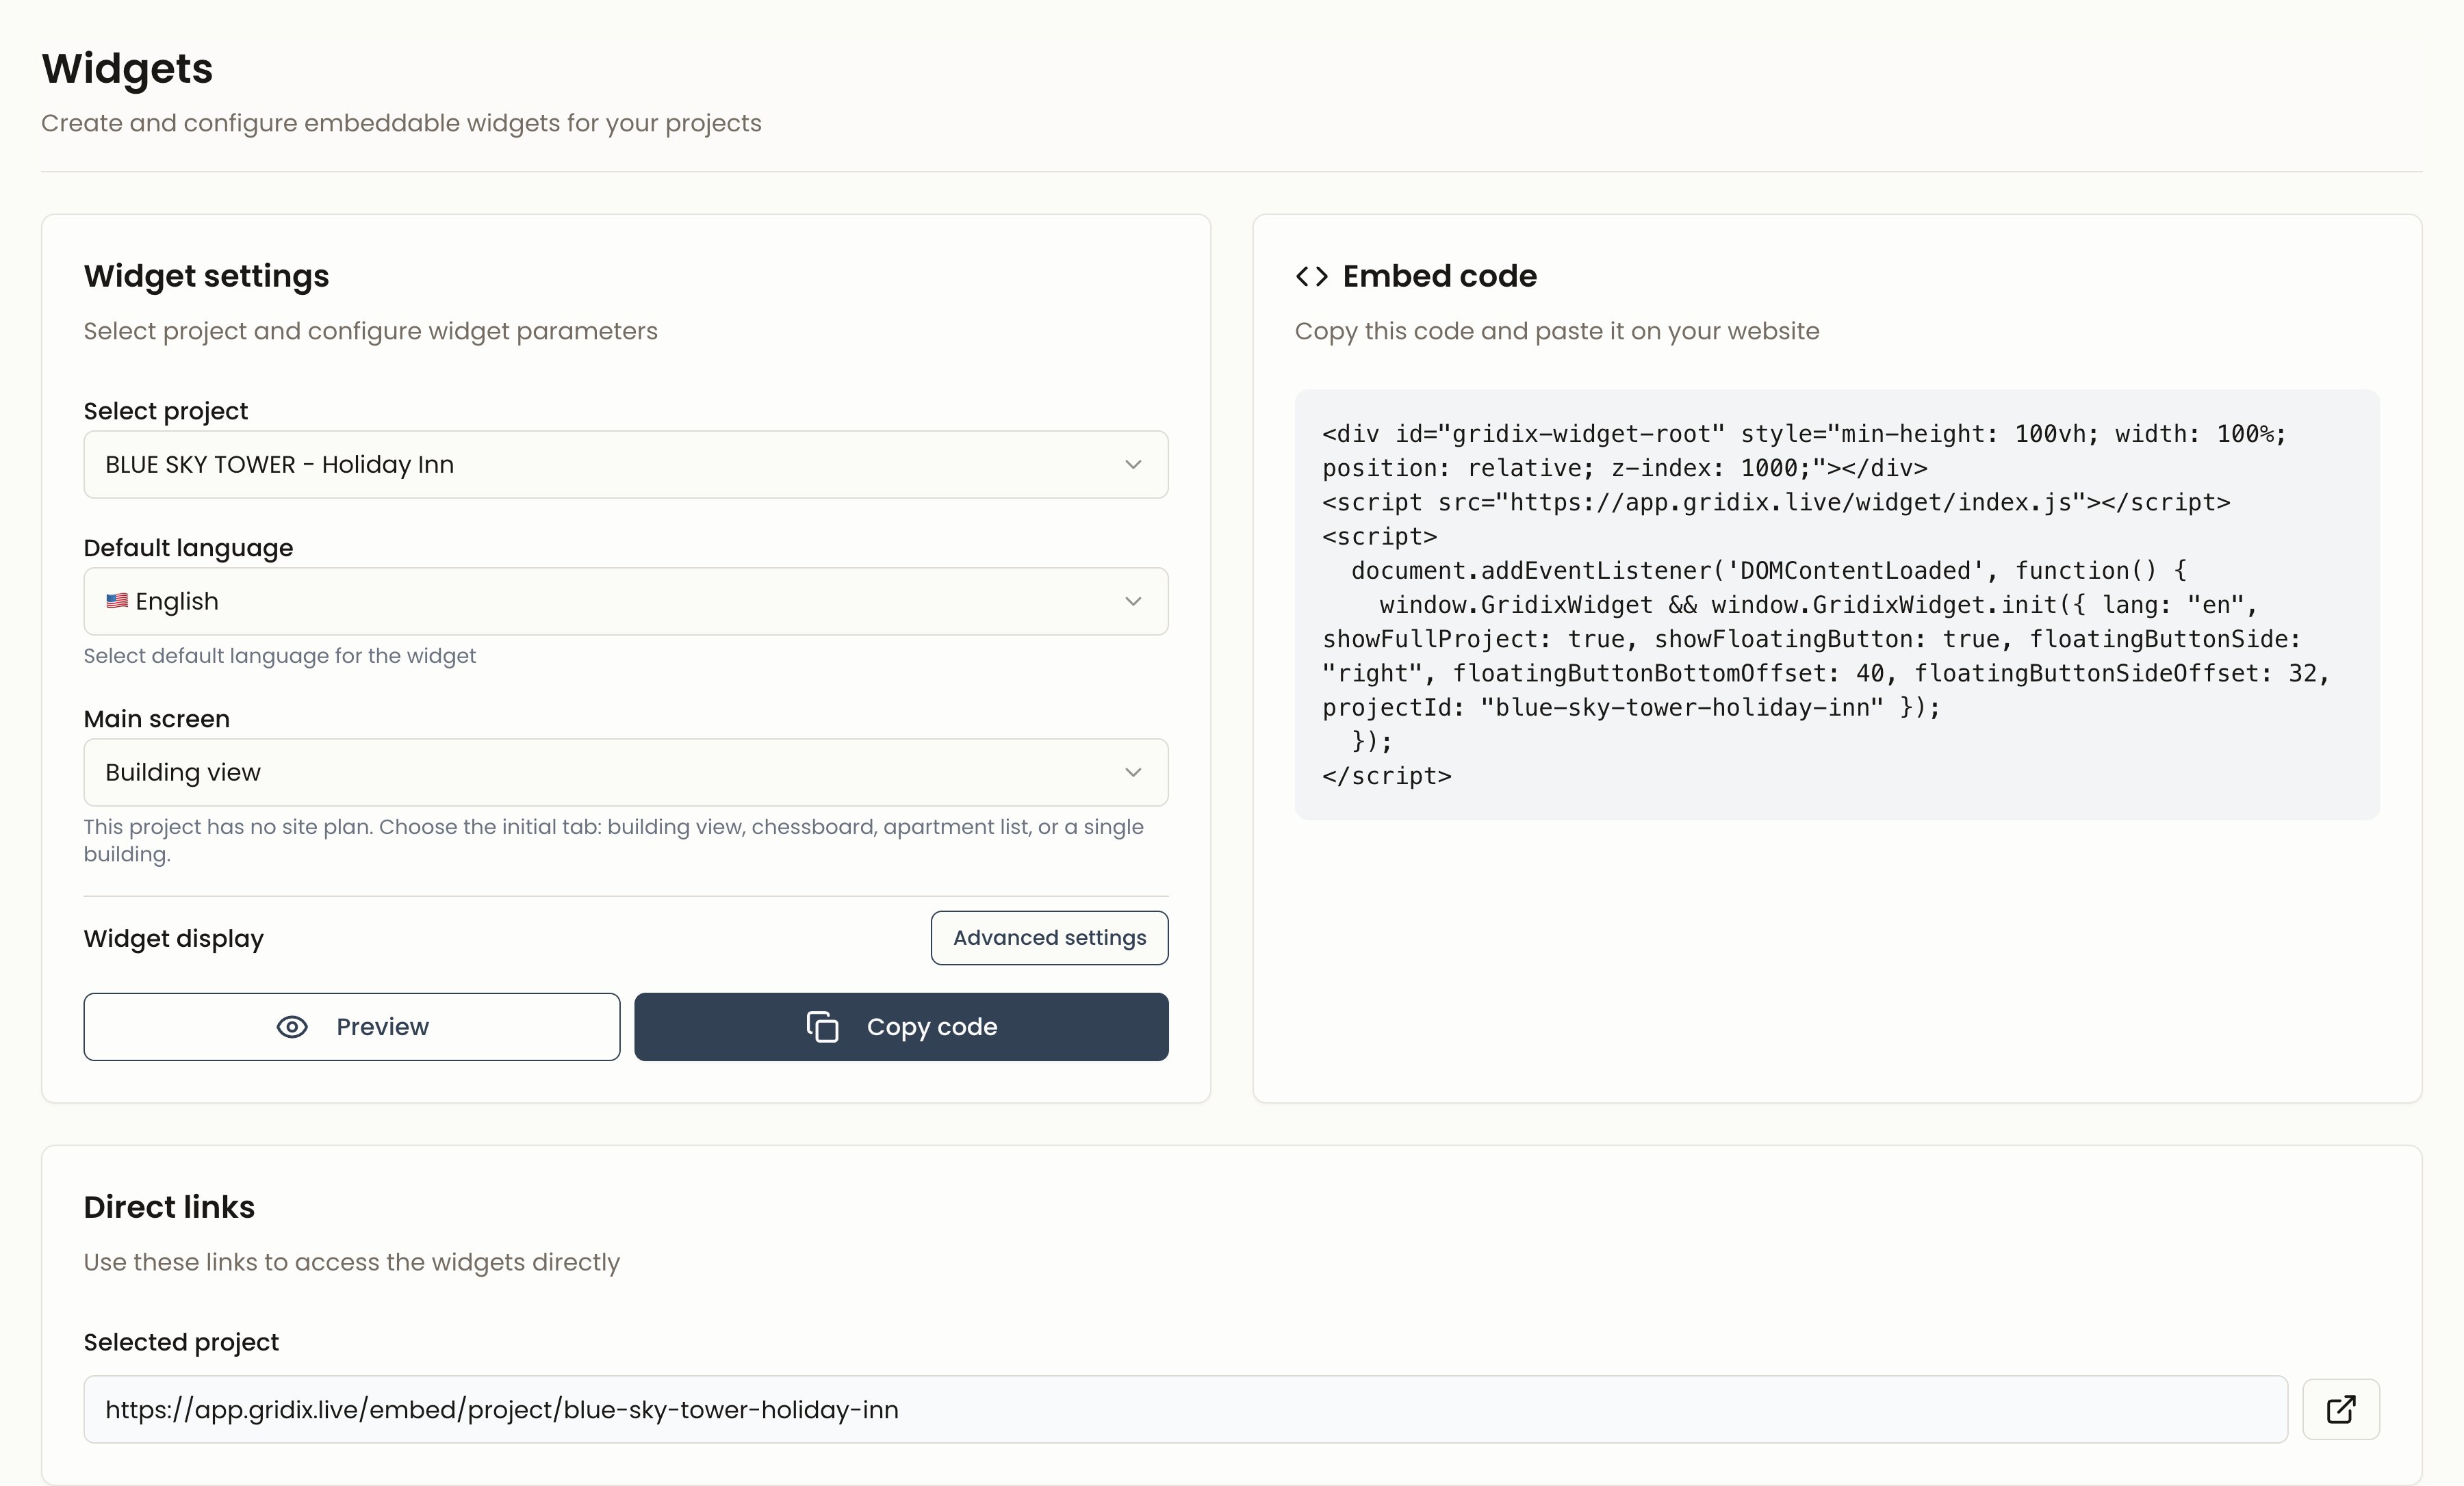Click the Widget display label
Screen dimensions: 2464x1486
click(x=174, y=939)
